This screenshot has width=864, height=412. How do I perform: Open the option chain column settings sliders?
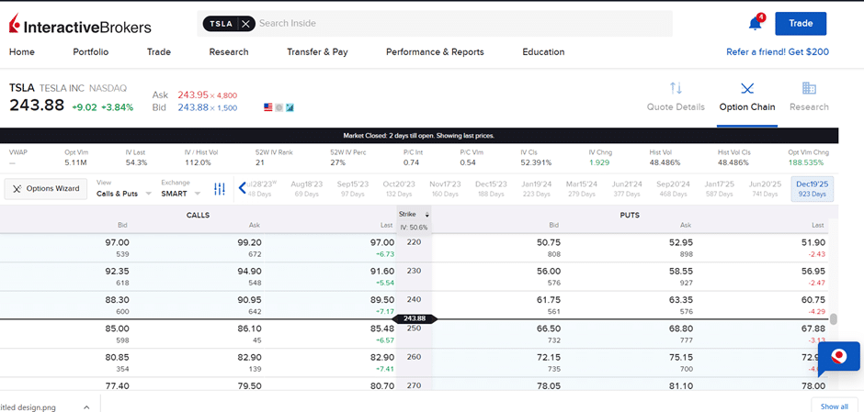pos(220,189)
